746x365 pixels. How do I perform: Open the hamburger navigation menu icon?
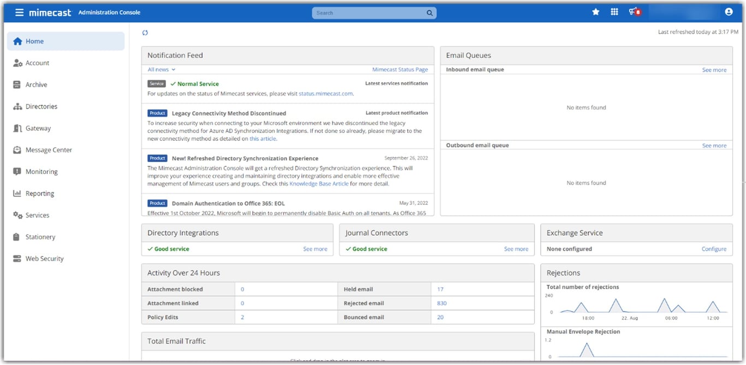19,12
